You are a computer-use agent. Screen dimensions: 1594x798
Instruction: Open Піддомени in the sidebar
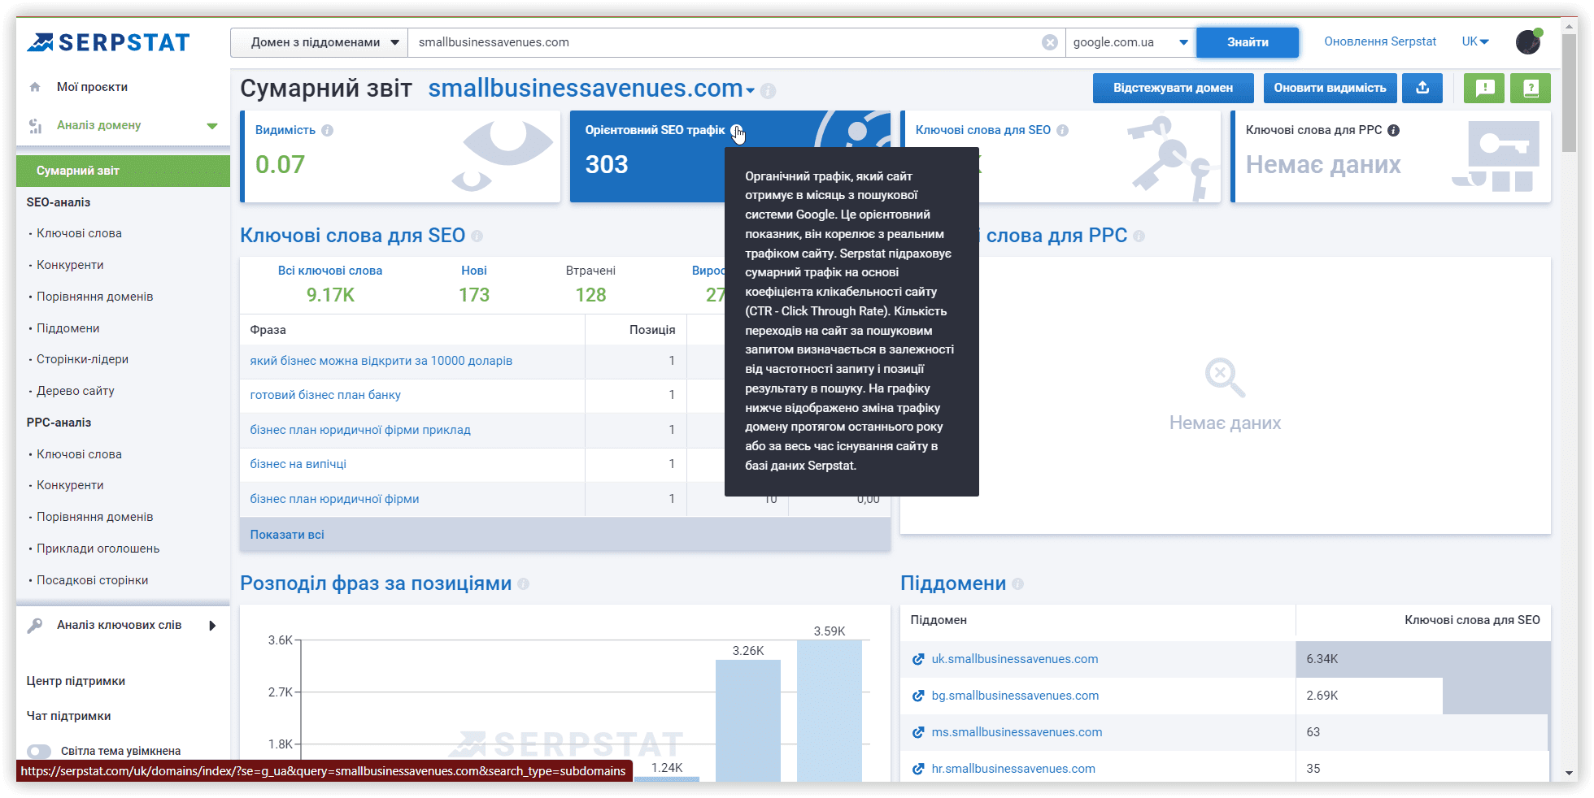(68, 328)
